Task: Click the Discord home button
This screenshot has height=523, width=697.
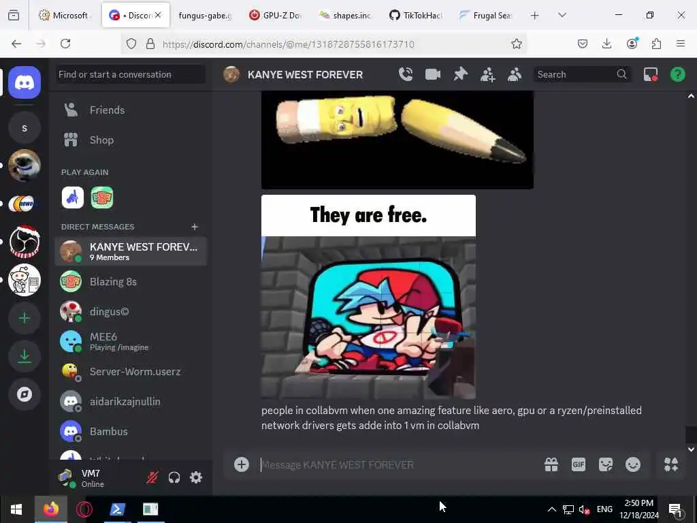Action: pyautogui.click(x=25, y=82)
